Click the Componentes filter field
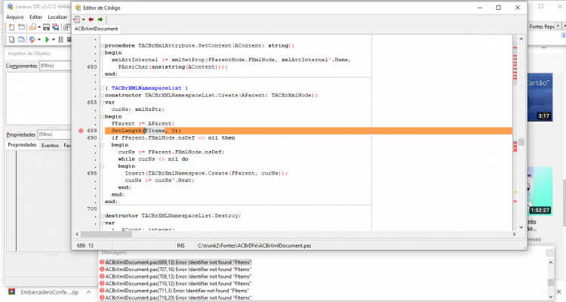The image size is (566, 302). pos(55,66)
